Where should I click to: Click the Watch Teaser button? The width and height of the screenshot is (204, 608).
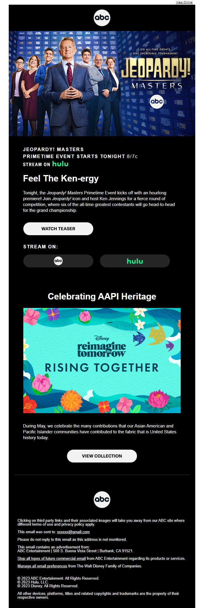point(58,229)
